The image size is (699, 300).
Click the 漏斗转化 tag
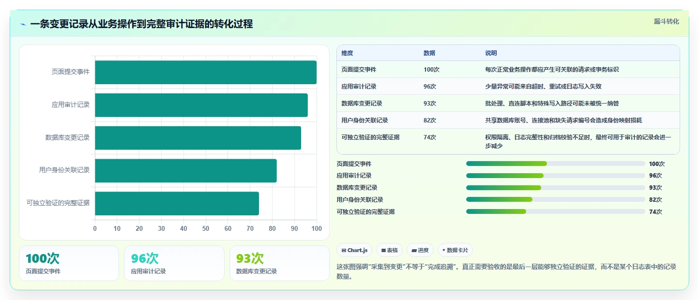click(x=666, y=21)
